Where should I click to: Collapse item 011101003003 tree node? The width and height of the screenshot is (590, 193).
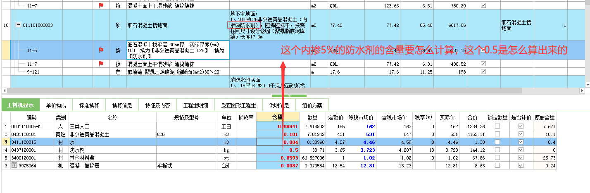18,25
